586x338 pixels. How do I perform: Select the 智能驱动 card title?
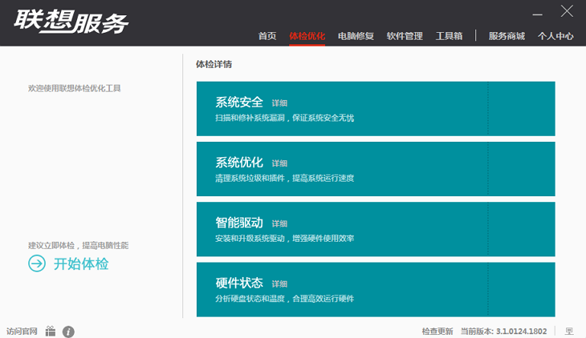[x=239, y=223]
